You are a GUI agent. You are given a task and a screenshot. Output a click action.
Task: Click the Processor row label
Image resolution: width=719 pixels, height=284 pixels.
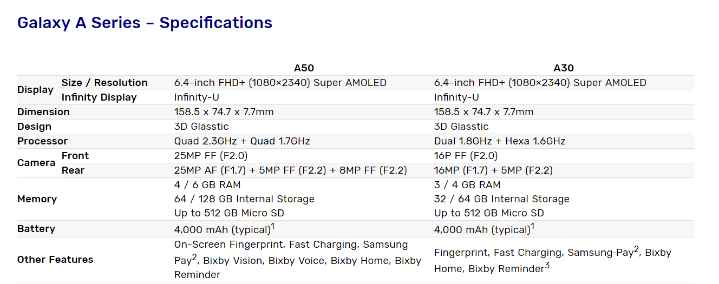pyautogui.click(x=42, y=141)
